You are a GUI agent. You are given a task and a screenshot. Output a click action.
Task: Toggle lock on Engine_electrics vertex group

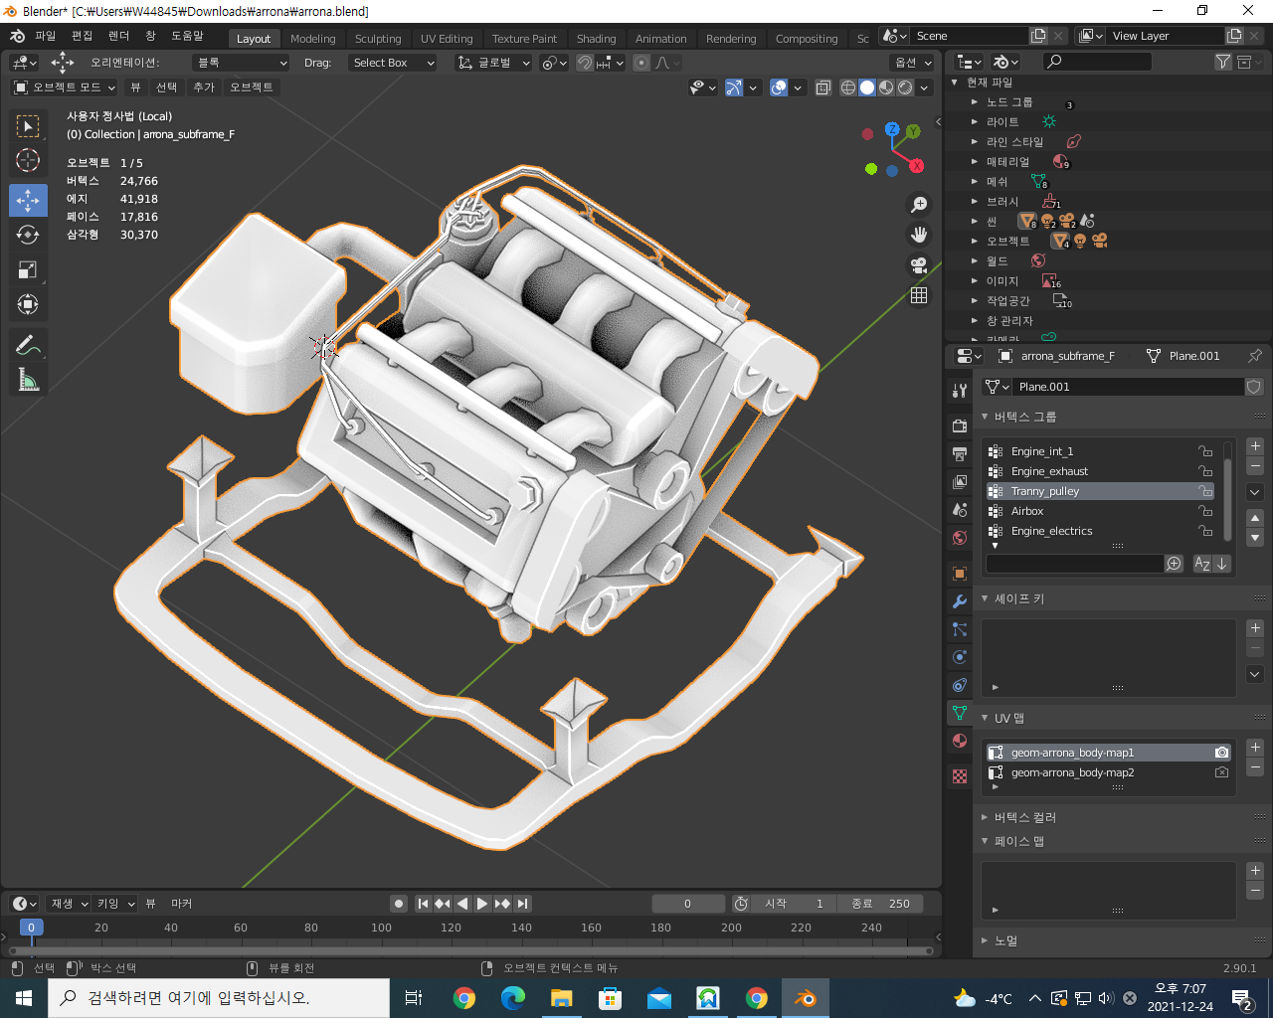pyautogui.click(x=1205, y=531)
